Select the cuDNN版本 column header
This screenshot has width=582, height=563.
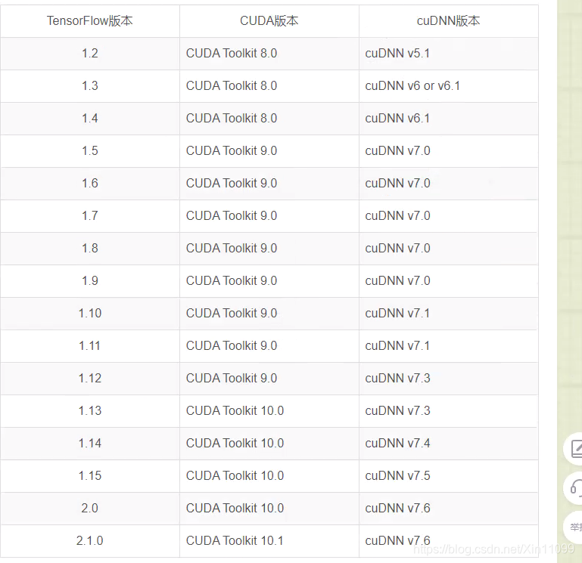448,20
